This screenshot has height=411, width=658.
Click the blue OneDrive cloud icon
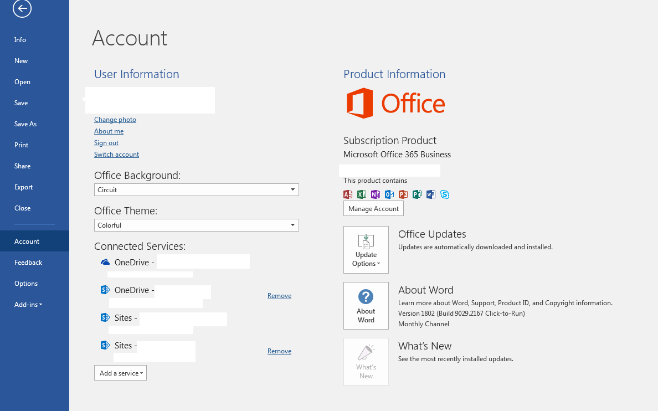[105, 263]
